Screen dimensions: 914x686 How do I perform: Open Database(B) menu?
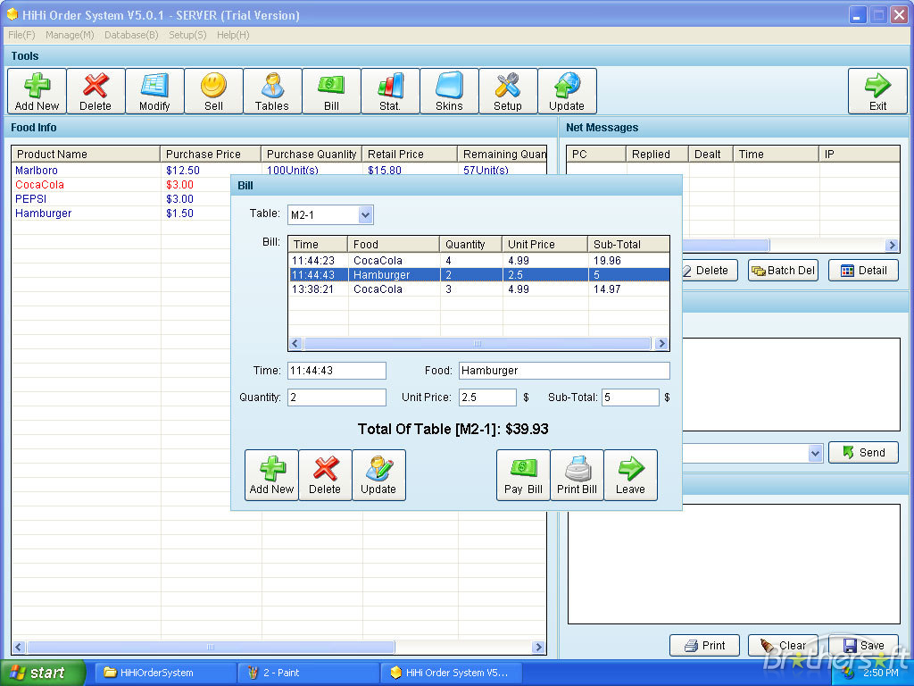131,35
